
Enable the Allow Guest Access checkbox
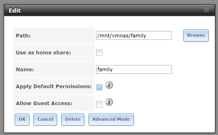tap(99, 104)
